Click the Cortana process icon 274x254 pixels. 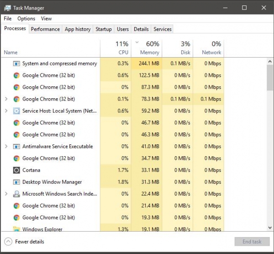(x=16, y=170)
